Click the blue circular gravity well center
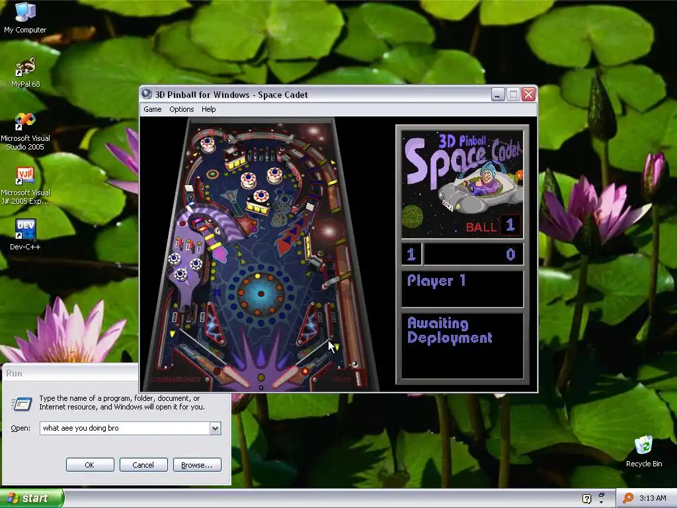This screenshot has width=677, height=508. [x=260, y=294]
